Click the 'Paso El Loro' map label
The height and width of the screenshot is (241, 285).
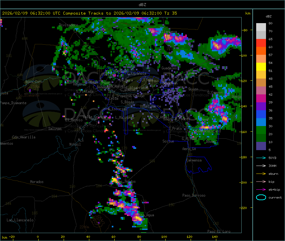coord(219,231)
